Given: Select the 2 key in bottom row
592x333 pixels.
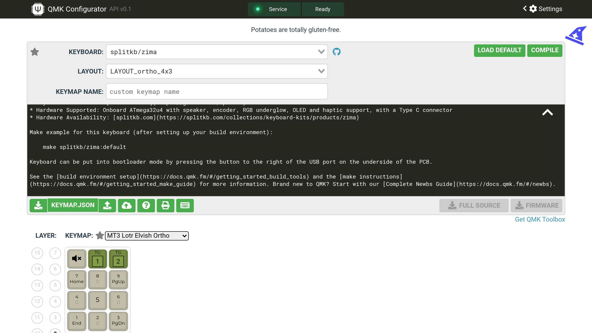Looking at the screenshot, I should coord(97,321).
